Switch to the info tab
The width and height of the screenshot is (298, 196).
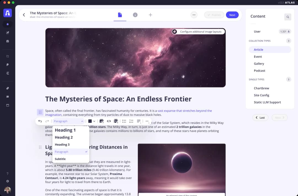coord(135,15)
